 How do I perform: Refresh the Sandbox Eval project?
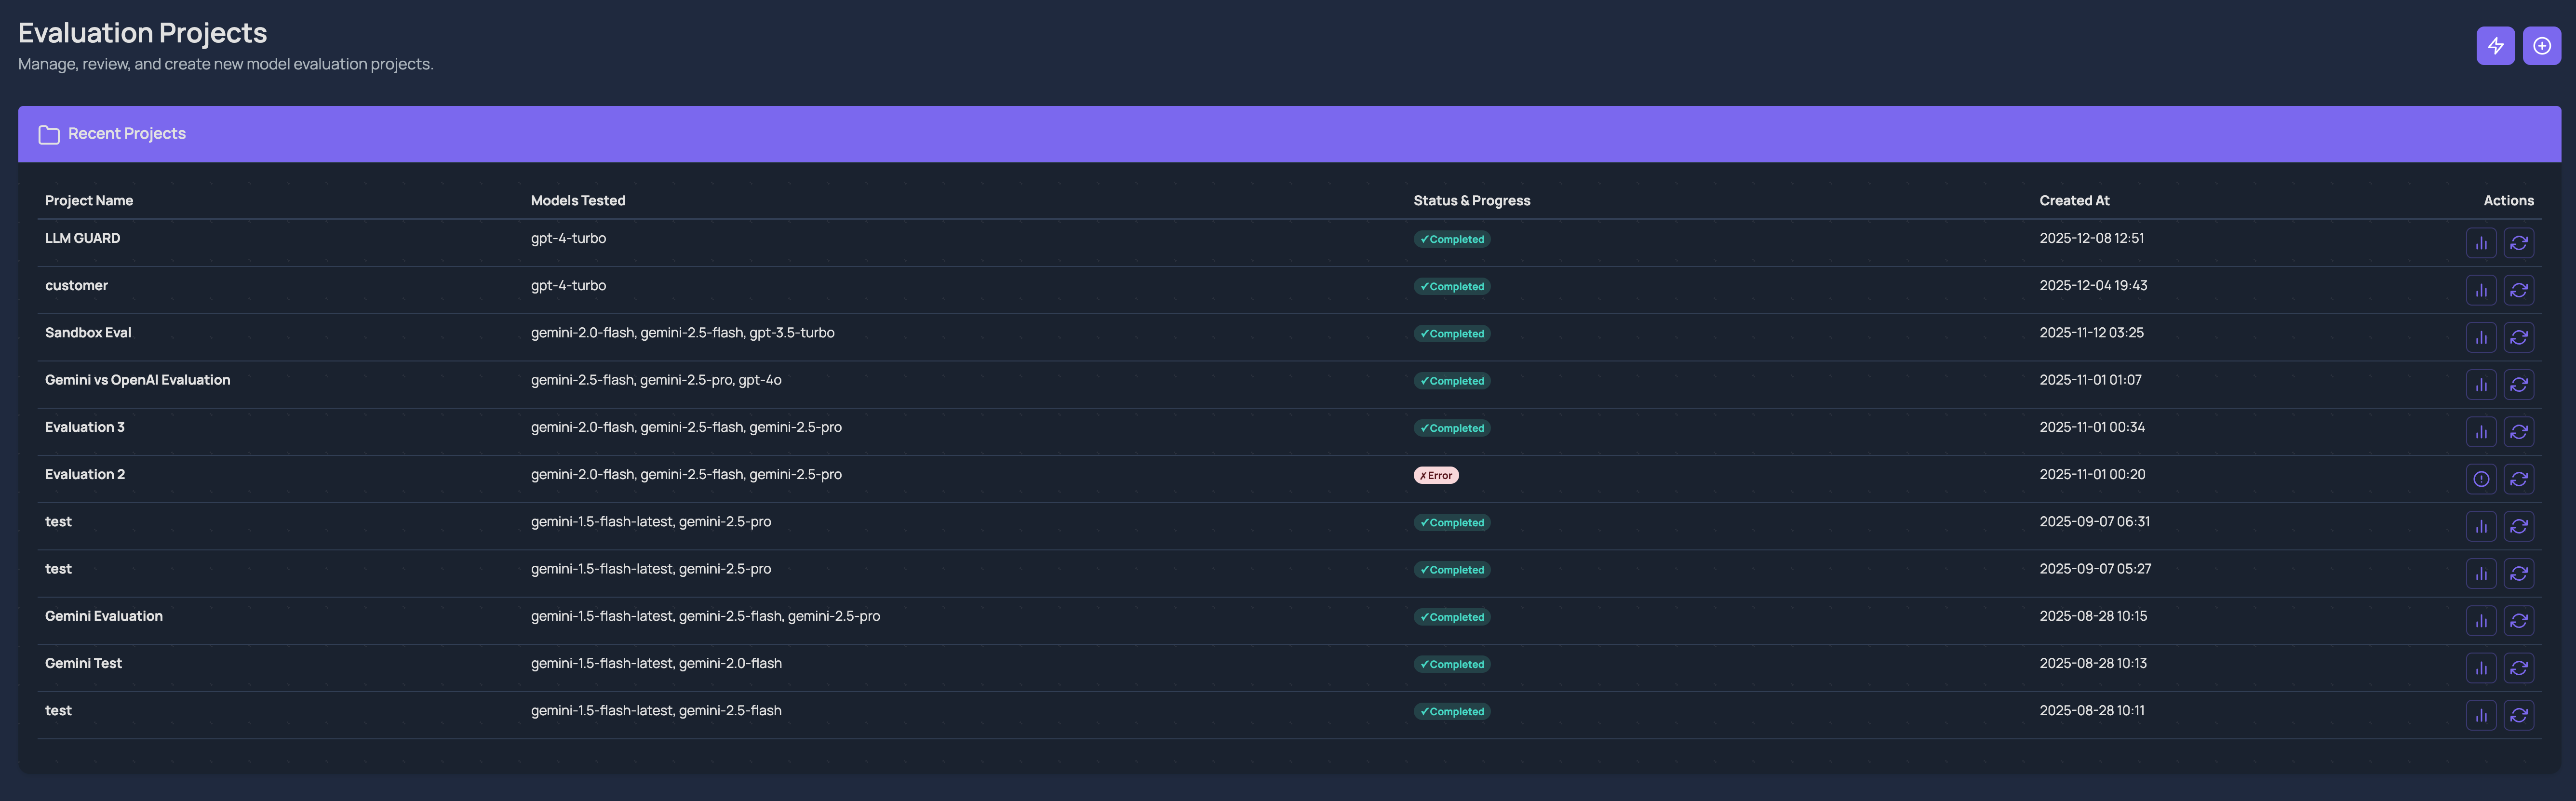(x=2520, y=337)
